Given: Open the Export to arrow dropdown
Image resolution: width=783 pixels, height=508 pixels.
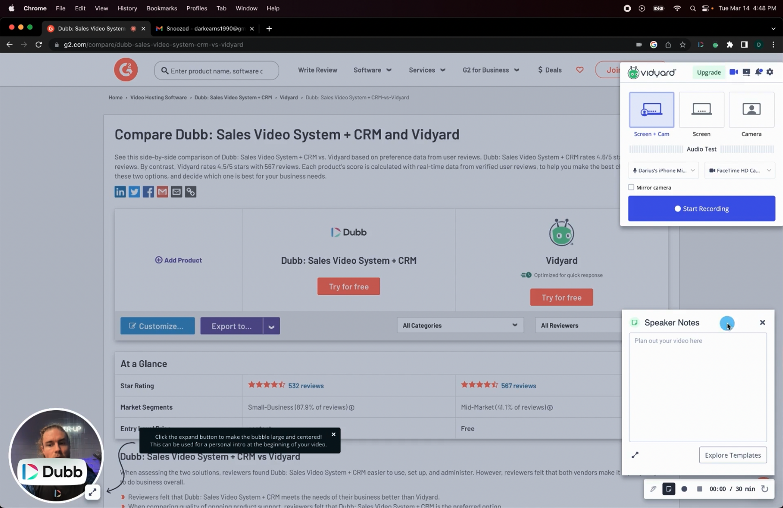Looking at the screenshot, I should click(271, 326).
